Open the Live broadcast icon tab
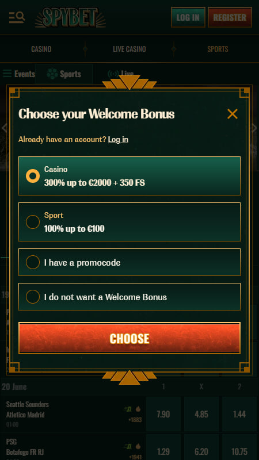Viewport: 259px width, 460px height. pyautogui.click(x=113, y=74)
